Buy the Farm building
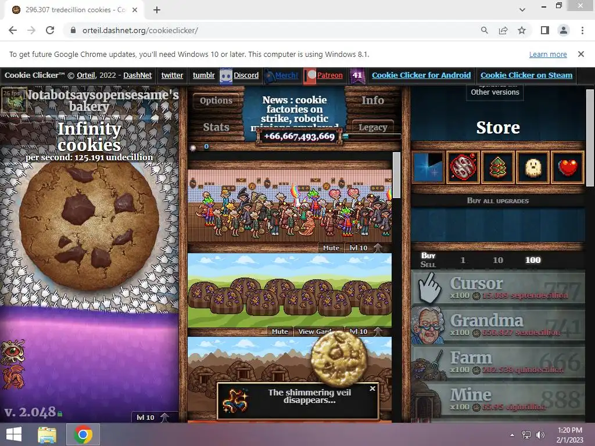595x446 pixels. (x=498, y=362)
